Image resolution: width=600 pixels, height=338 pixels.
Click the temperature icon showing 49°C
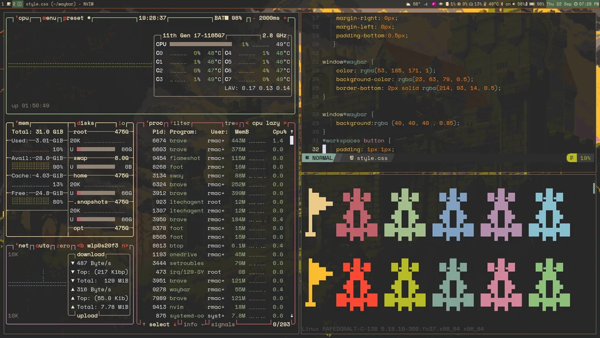click(x=484, y=3)
